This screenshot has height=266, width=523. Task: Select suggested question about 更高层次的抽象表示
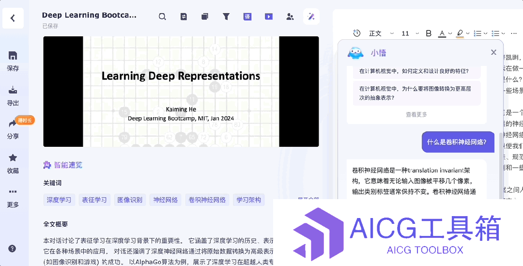[x=416, y=93]
